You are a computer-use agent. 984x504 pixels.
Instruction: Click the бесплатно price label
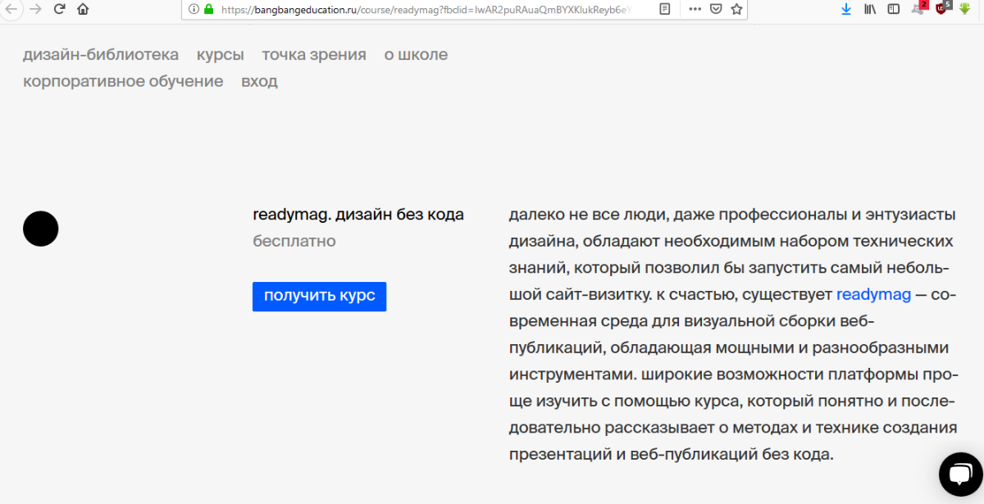[294, 241]
